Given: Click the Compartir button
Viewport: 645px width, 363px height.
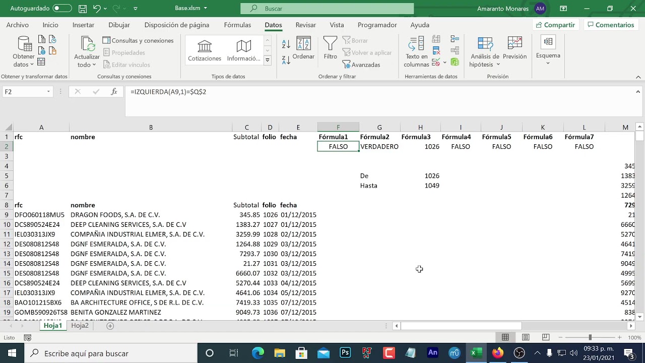Looking at the screenshot, I should (x=555, y=25).
